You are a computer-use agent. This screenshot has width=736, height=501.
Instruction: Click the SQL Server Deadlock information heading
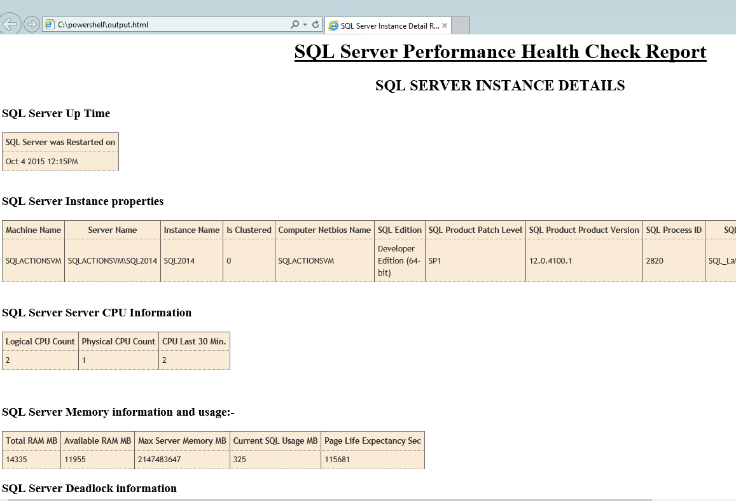89,488
